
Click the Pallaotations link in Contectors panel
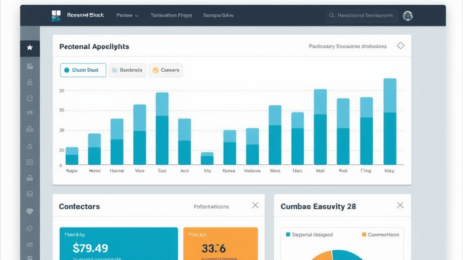coord(211,206)
